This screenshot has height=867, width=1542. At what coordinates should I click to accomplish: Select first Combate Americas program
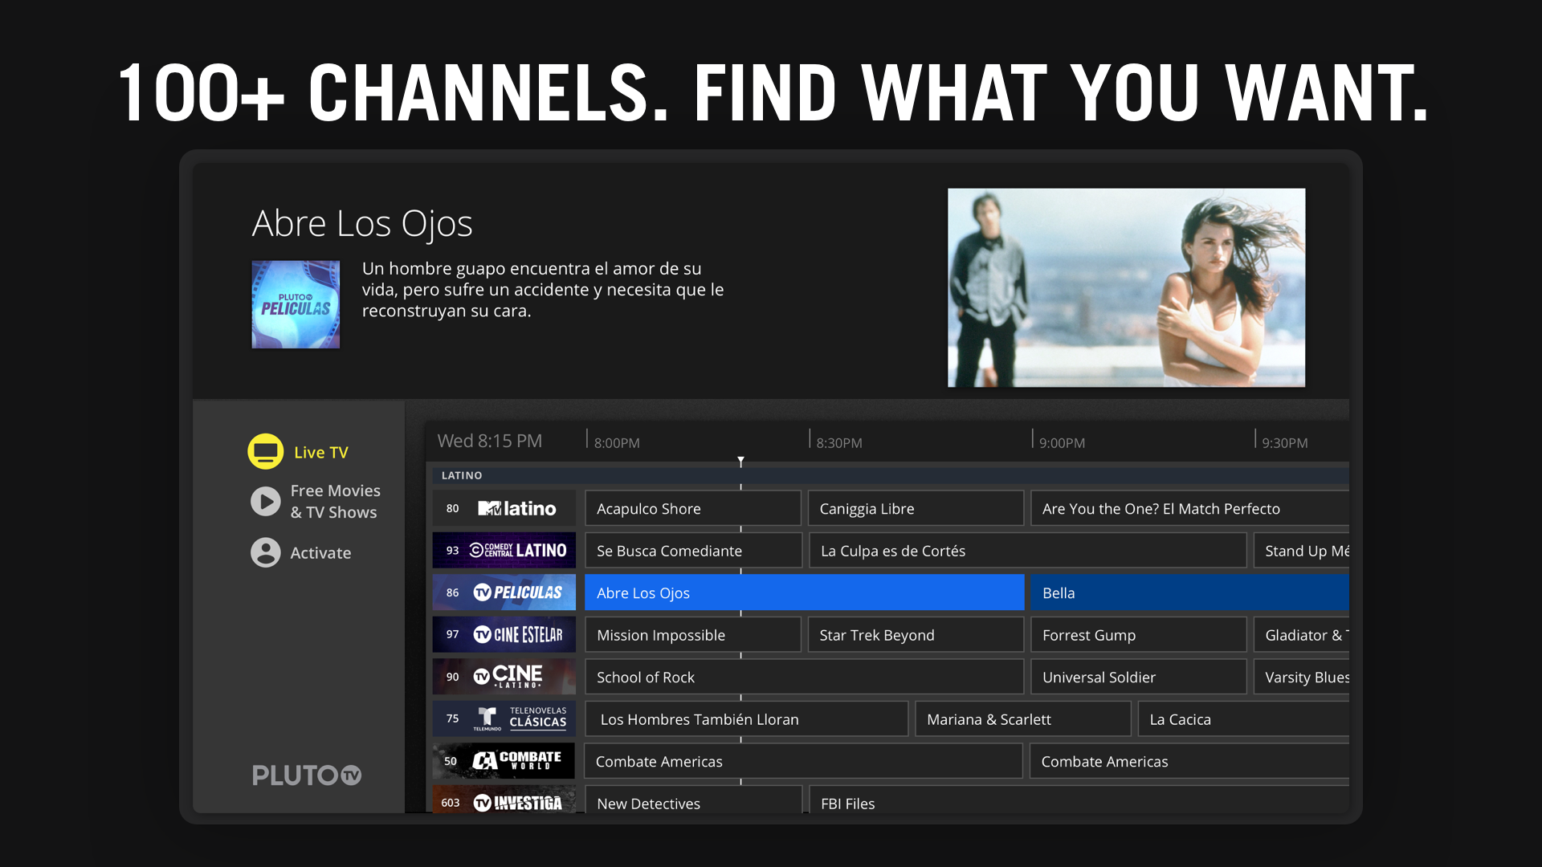[803, 761]
